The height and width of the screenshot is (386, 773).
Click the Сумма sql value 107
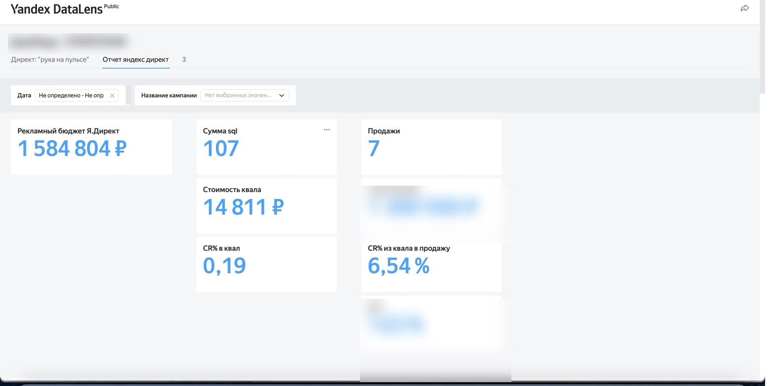[x=221, y=148]
